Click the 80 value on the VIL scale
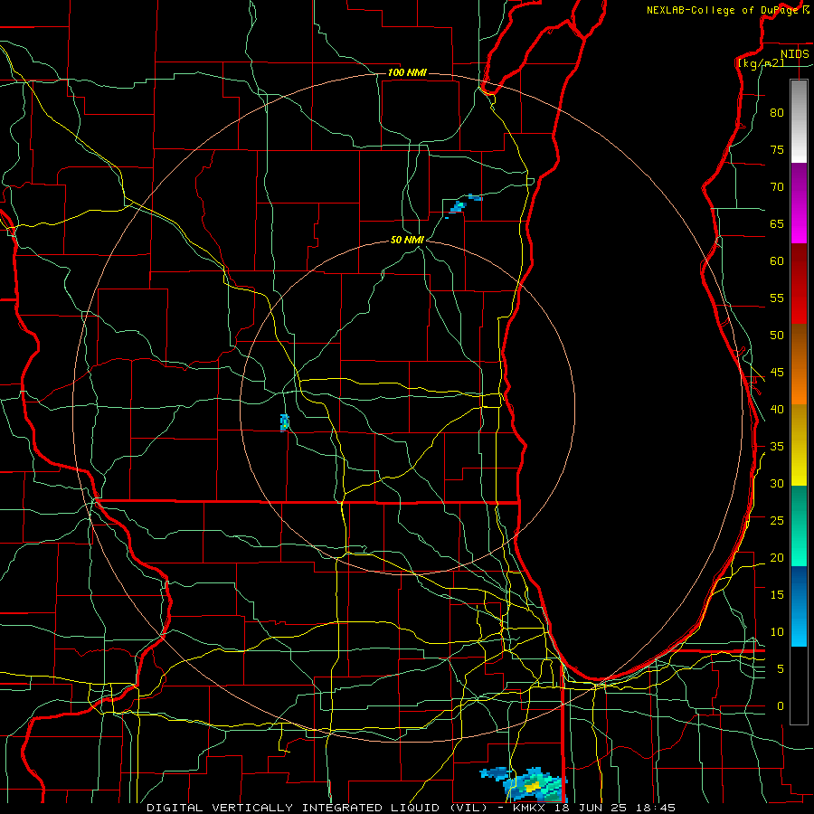The image size is (814, 814). pos(777,113)
